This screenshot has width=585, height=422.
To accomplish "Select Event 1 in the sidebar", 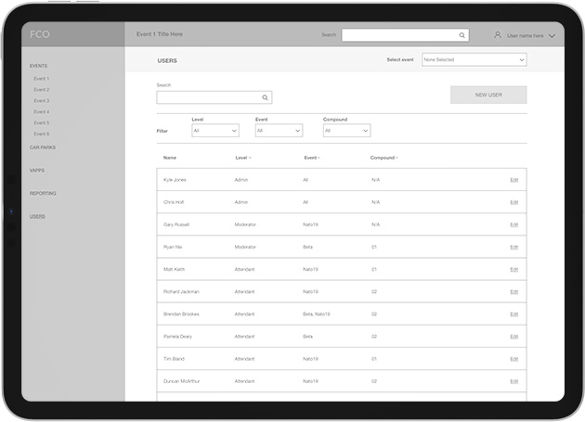I will coord(42,79).
